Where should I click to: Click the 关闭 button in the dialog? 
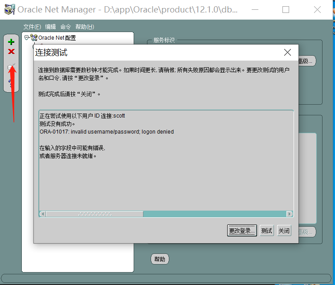click(x=284, y=231)
